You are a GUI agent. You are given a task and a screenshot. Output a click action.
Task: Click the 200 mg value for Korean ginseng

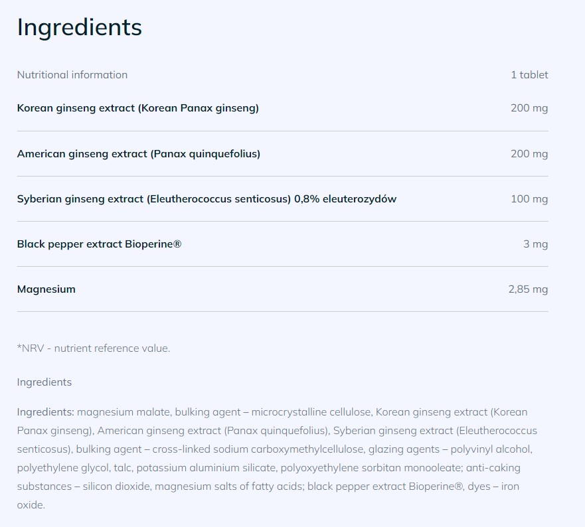coord(529,108)
